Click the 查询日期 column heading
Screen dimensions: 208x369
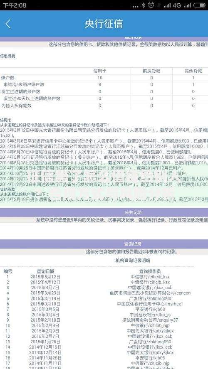[45, 271]
